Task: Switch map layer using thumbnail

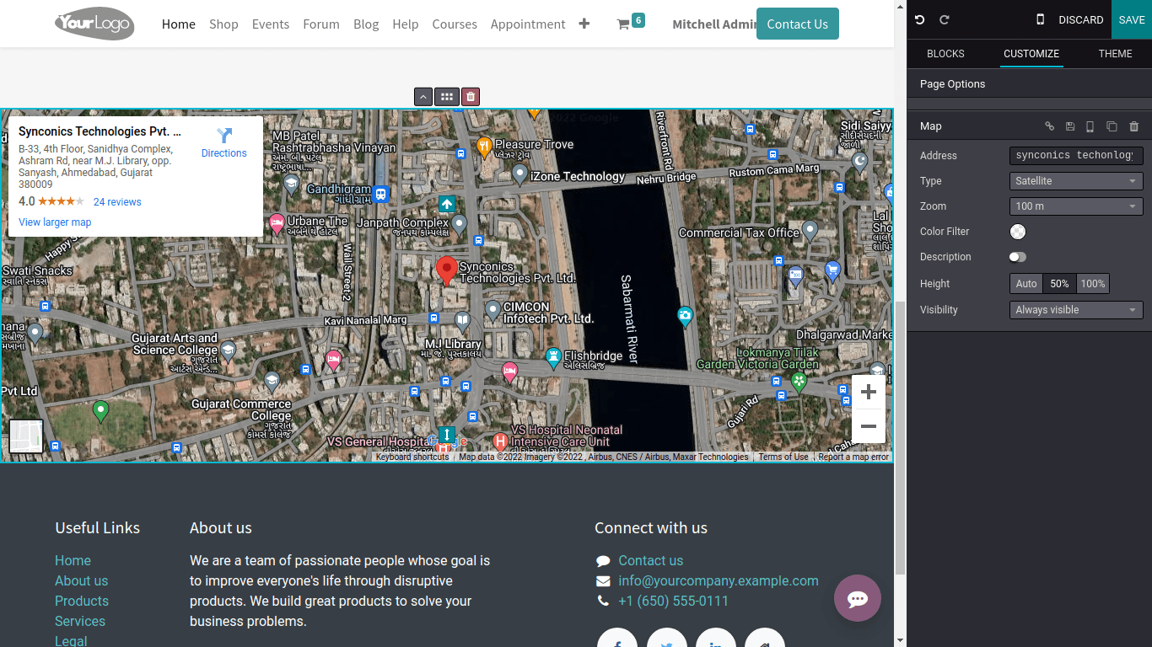Action: pos(26,436)
